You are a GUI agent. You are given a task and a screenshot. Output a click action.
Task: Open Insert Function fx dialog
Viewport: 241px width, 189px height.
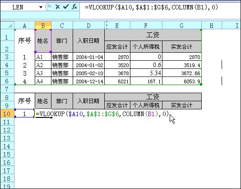pyautogui.click(x=74, y=7)
